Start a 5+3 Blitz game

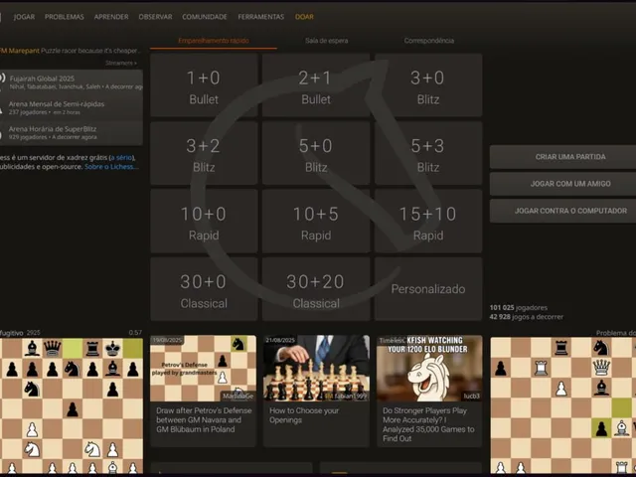pos(428,153)
